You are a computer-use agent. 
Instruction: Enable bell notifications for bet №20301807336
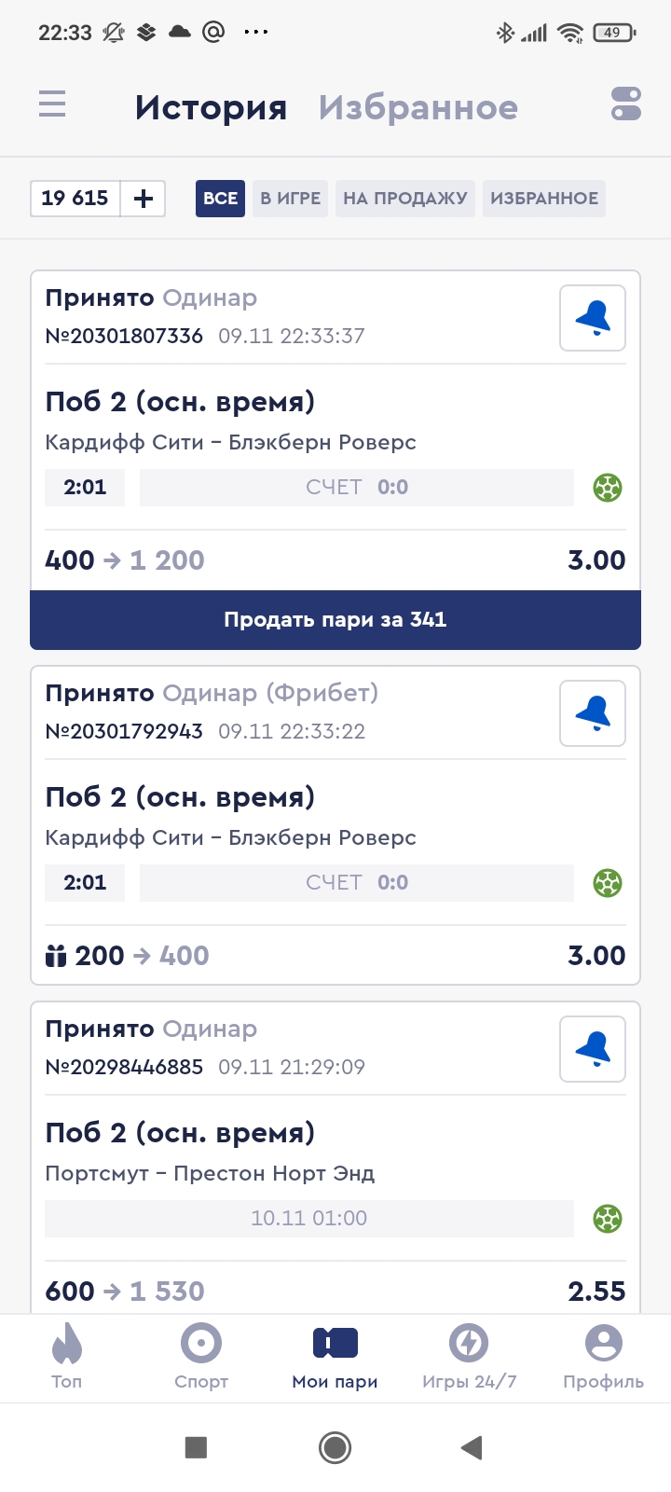click(593, 319)
